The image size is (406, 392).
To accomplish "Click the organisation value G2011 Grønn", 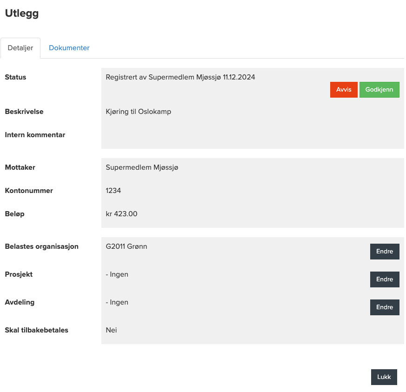I will [x=126, y=246].
